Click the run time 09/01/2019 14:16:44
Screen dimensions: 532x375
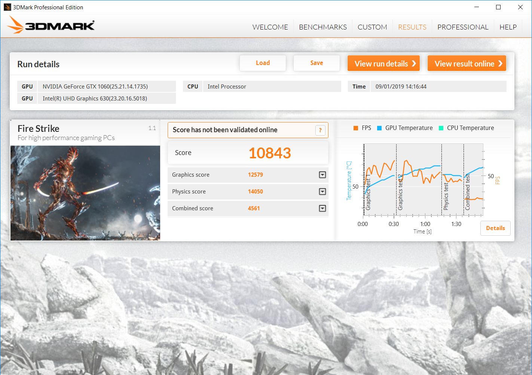coord(438,86)
